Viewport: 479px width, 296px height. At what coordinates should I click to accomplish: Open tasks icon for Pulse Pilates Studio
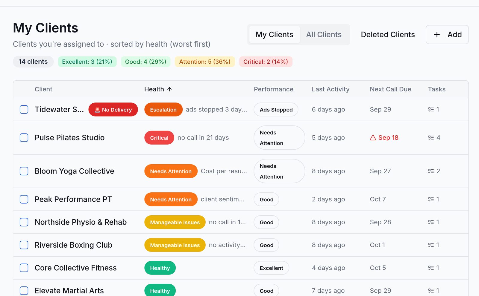[431, 138]
